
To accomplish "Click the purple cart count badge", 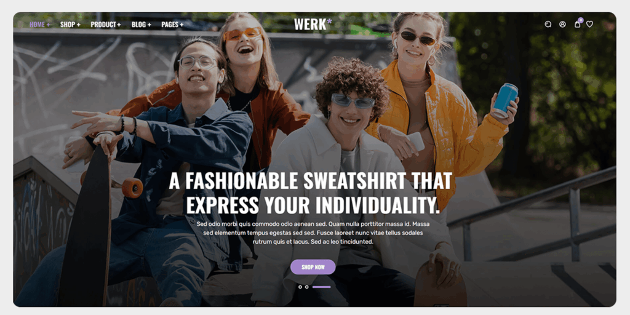I will 581,20.
